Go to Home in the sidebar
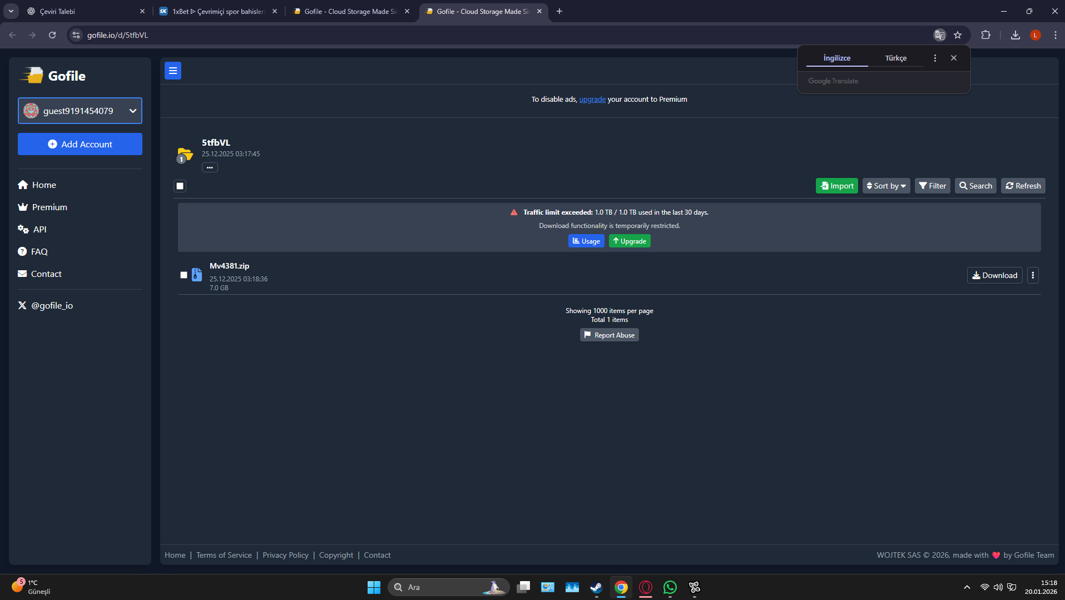Screen dimensions: 1065x600 click(37, 185)
